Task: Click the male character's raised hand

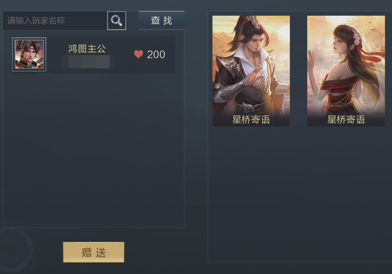Action: 255,75
